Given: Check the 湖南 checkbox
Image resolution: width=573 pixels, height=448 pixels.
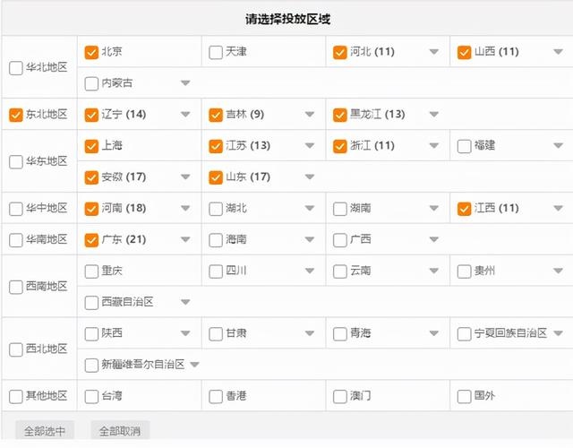Looking at the screenshot, I should (x=340, y=209).
